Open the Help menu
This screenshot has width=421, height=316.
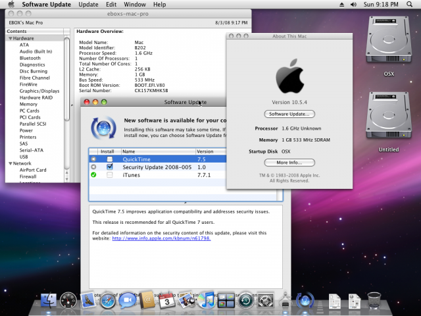coord(159,5)
